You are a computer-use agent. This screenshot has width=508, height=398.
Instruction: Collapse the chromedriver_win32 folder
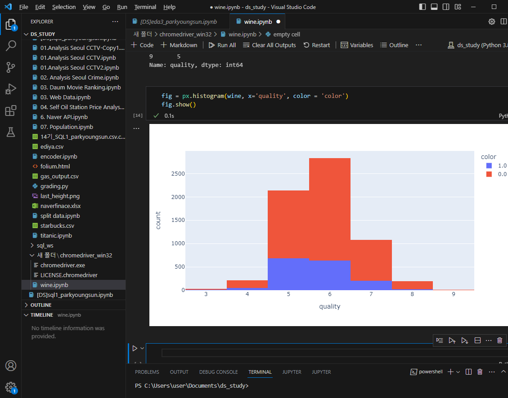73,255
